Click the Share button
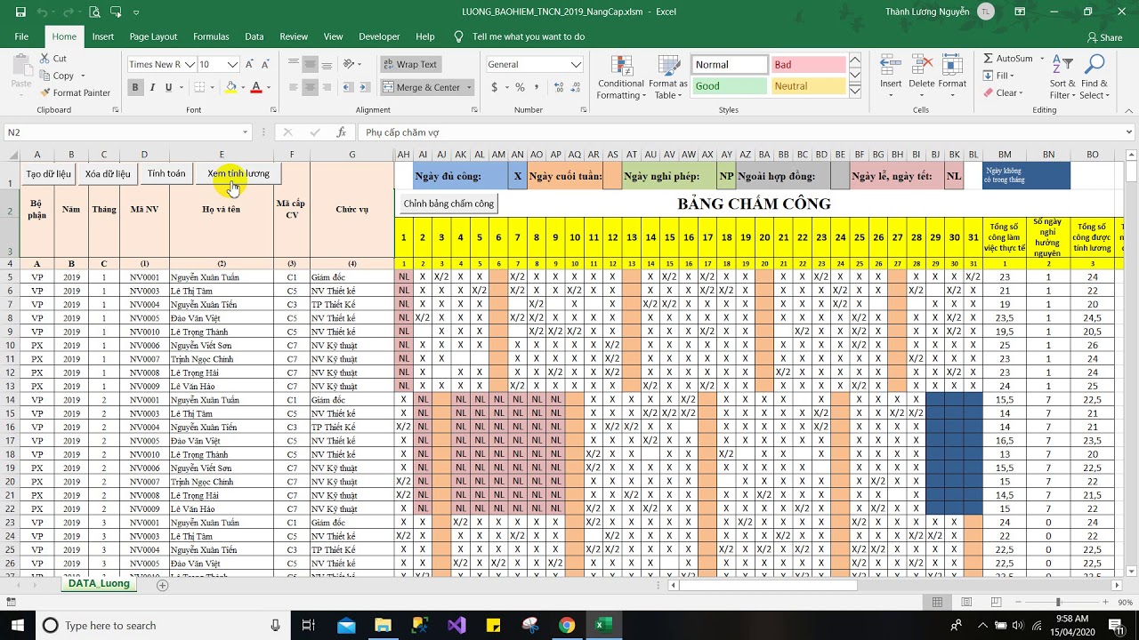This screenshot has height=640, width=1139. (x=1104, y=37)
